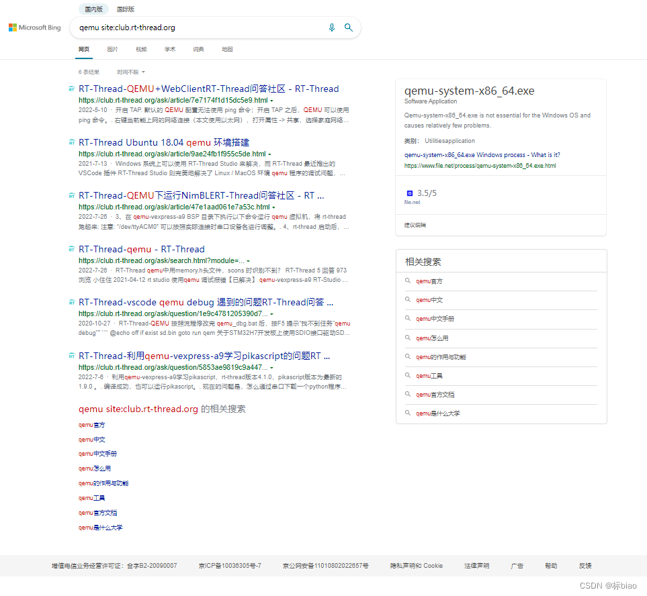Click search icon beside sidebar qemu官方
The height and width of the screenshot is (596, 647).
coord(408,281)
